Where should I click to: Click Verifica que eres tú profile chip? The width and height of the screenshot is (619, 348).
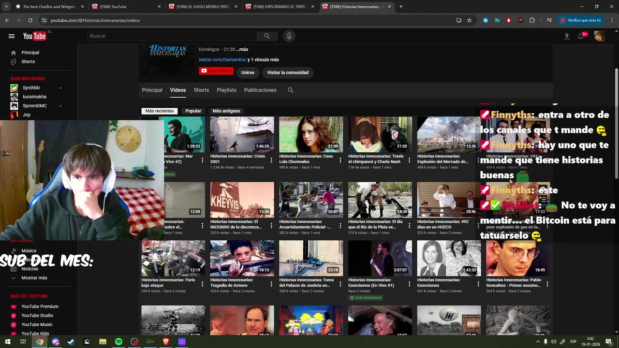click(581, 20)
